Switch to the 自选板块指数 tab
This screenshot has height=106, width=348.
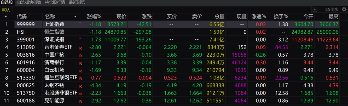point(29,3)
